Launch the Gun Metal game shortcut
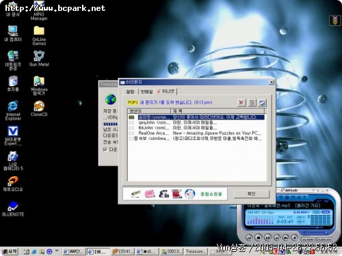Screen dimensions: 342x256 tap(39, 58)
